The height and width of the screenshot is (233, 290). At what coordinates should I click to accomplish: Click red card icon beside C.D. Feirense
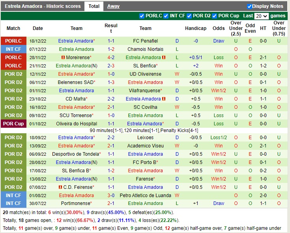click(x=60, y=187)
